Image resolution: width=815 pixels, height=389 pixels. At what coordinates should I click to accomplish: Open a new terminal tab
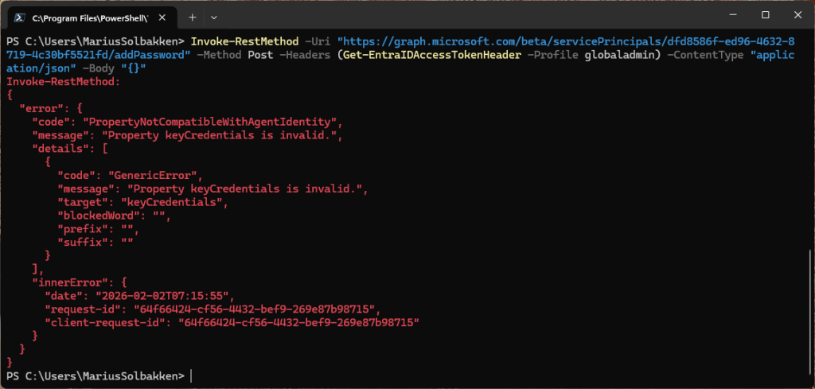[193, 17]
